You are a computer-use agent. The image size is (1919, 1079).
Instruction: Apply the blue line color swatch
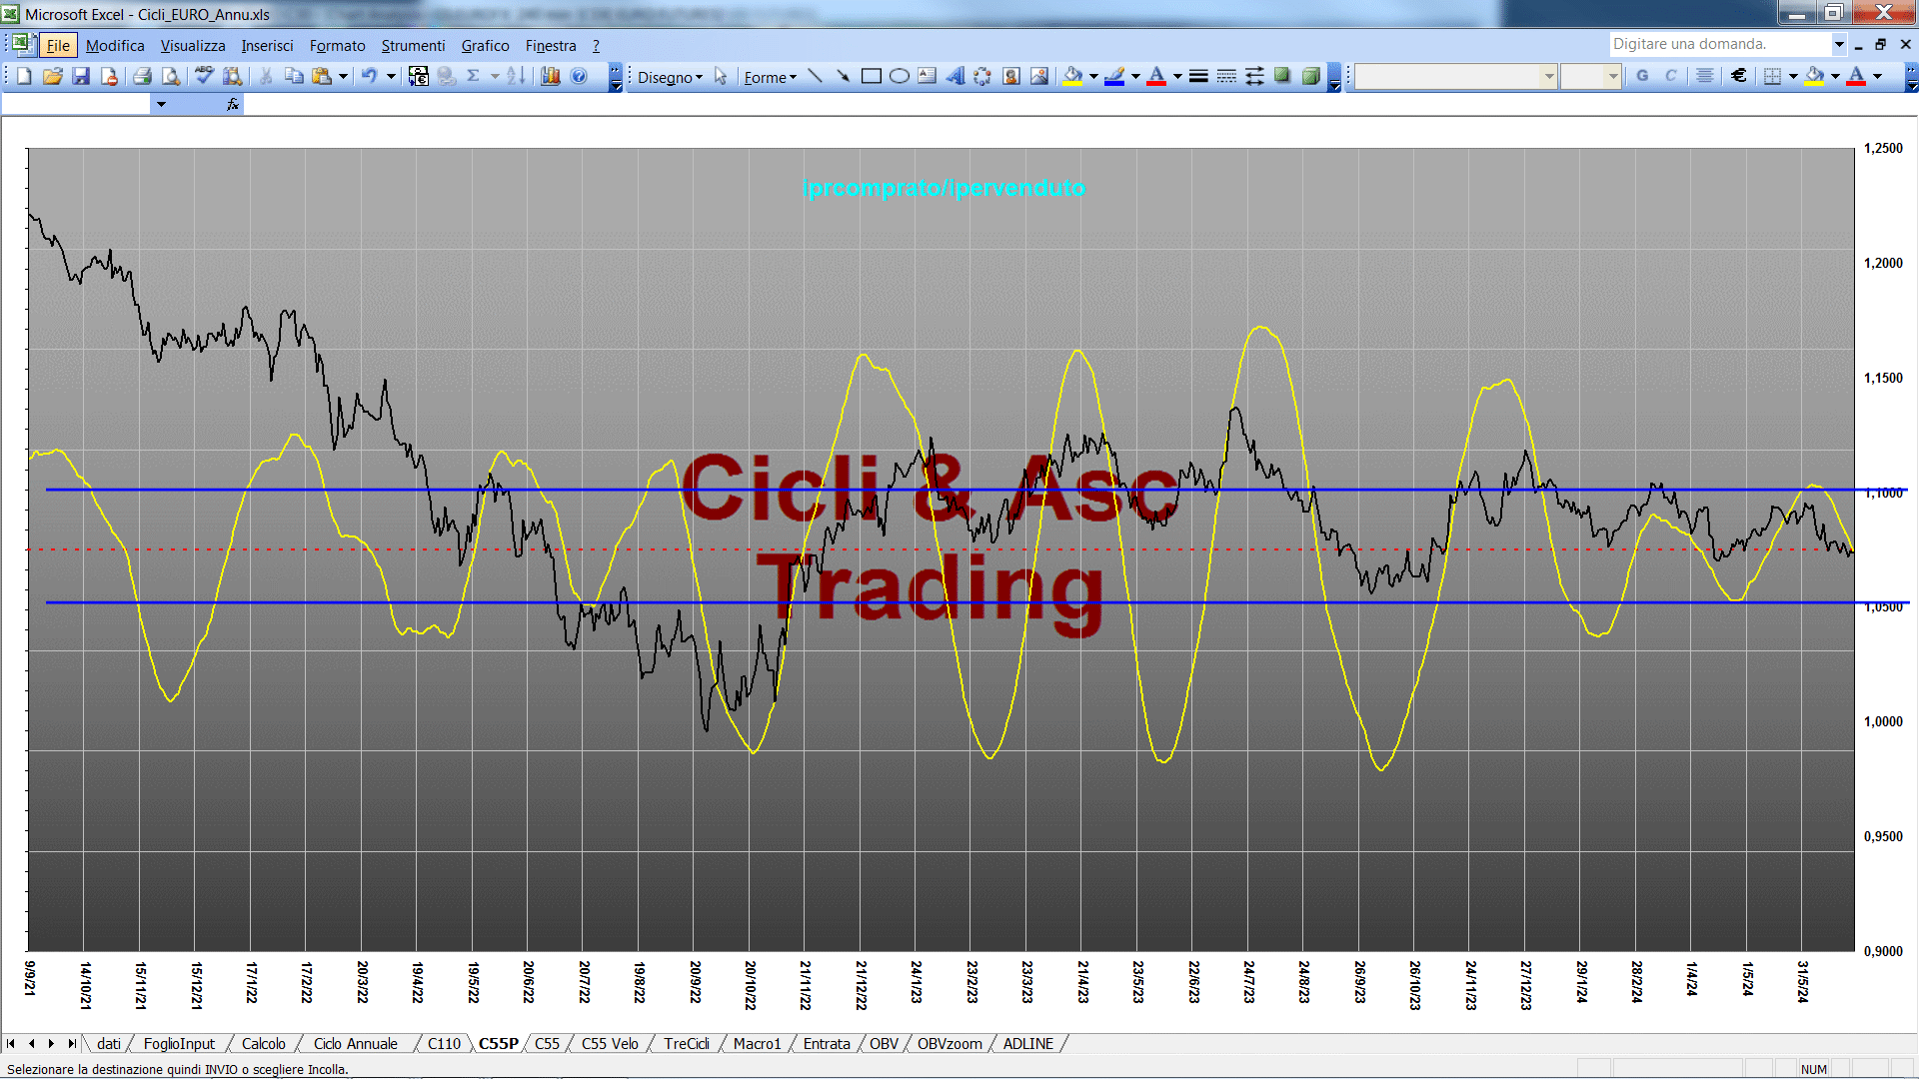pyautogui.click(x=1115, y=77)
